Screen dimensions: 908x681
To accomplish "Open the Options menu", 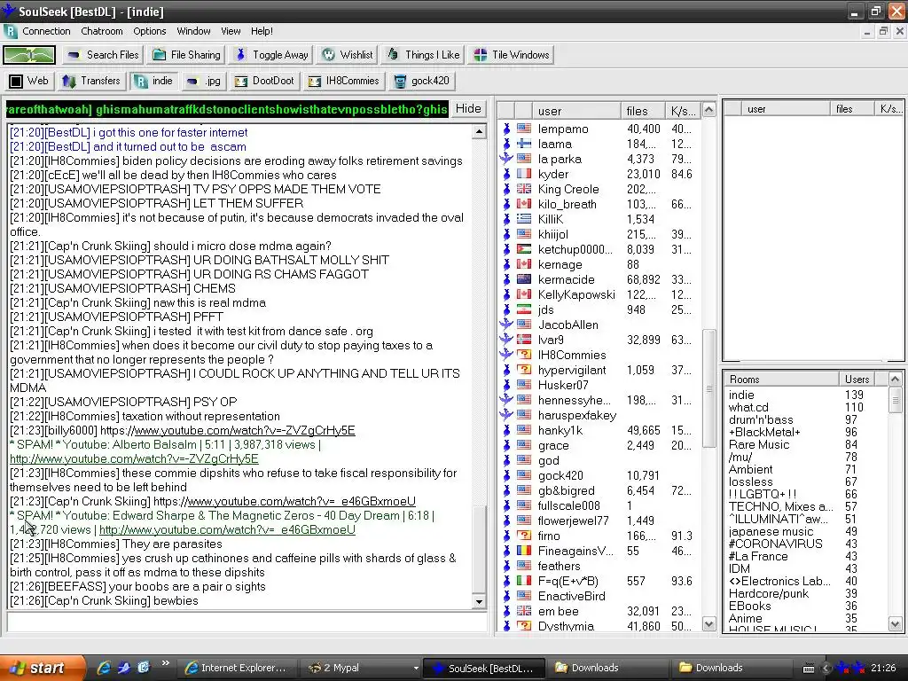I will coord(149,31).
